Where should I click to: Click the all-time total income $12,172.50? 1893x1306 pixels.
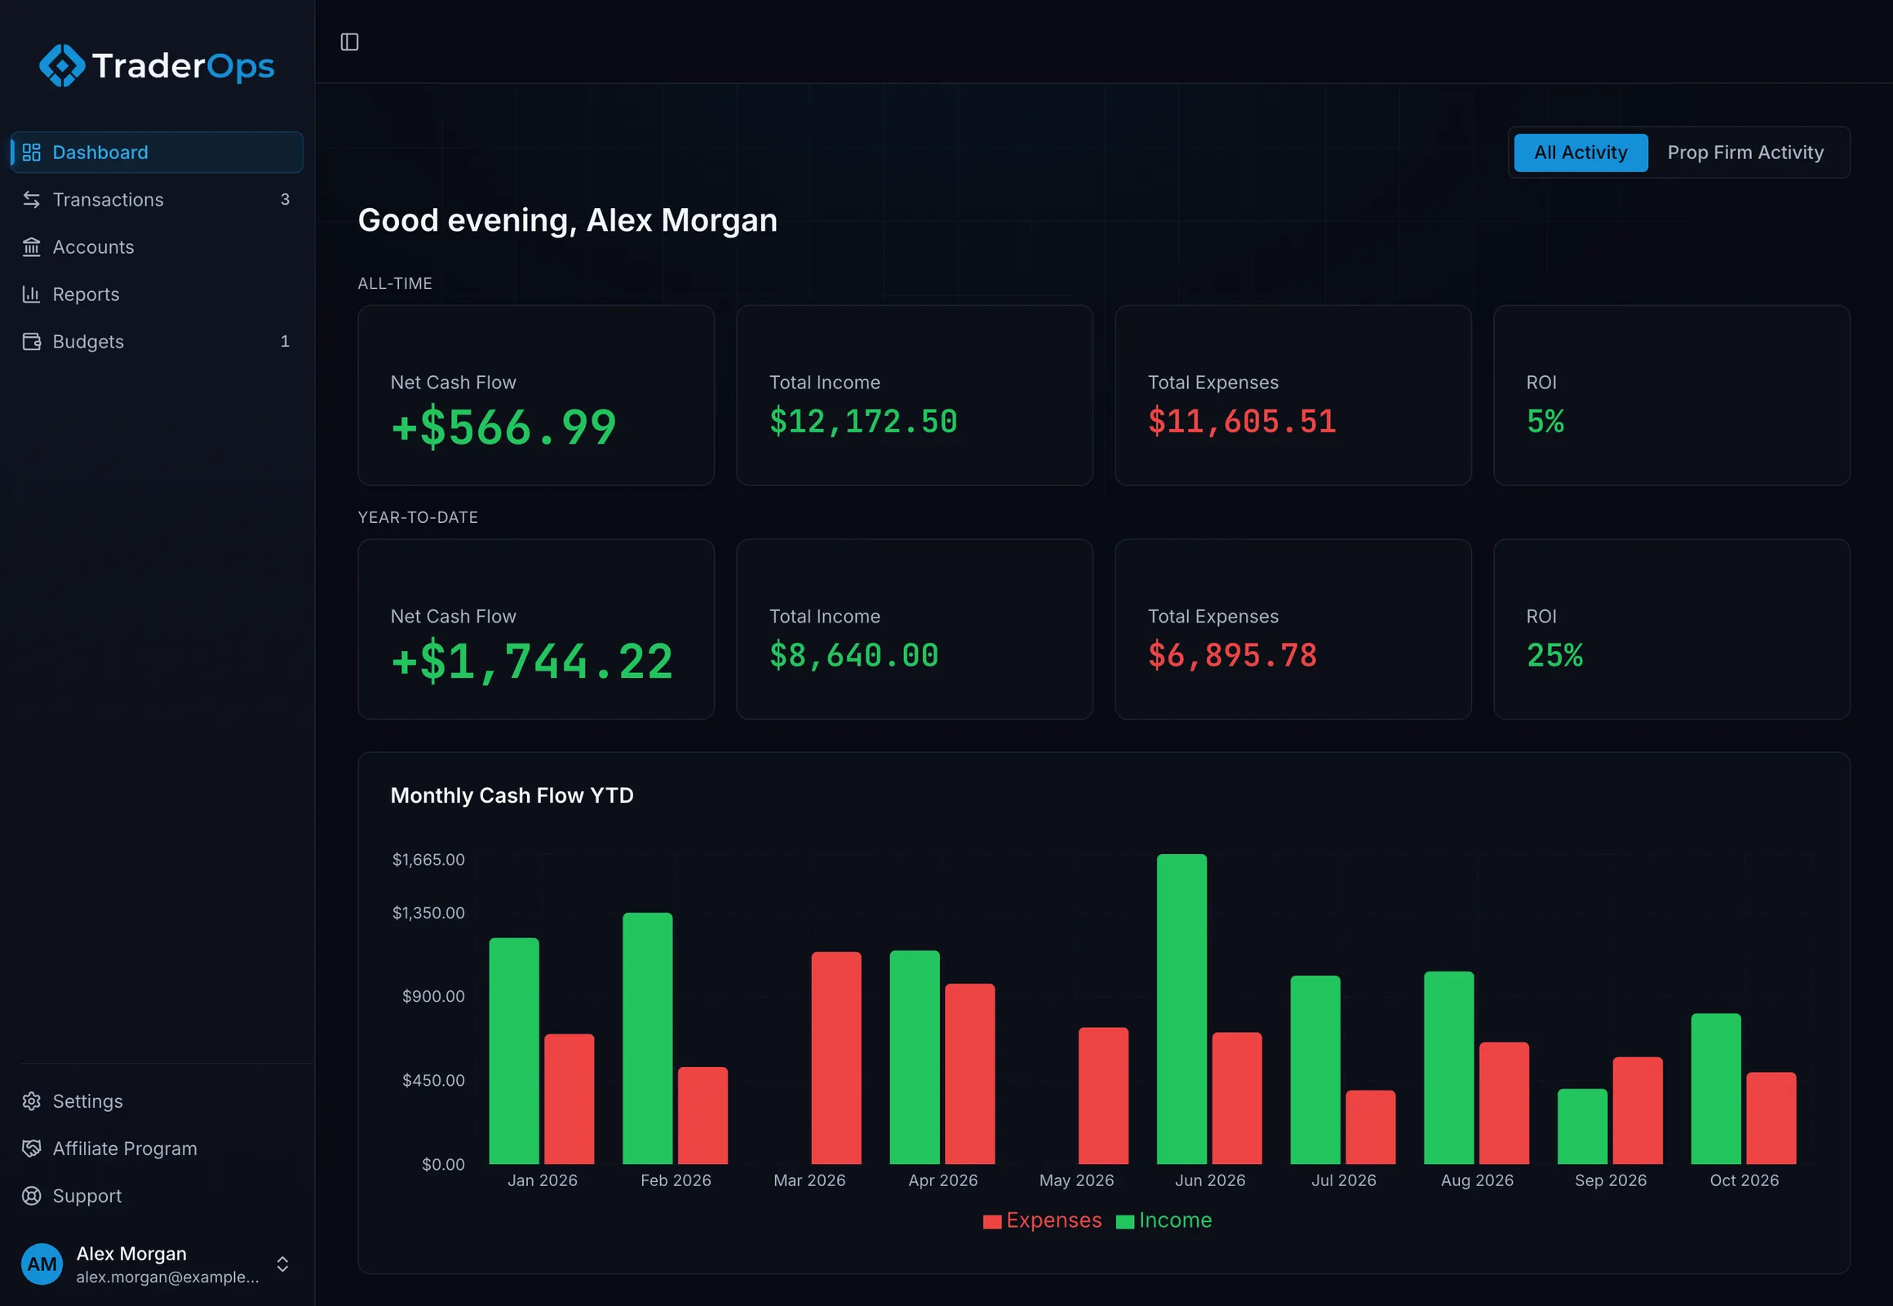(x=863, y=423)
